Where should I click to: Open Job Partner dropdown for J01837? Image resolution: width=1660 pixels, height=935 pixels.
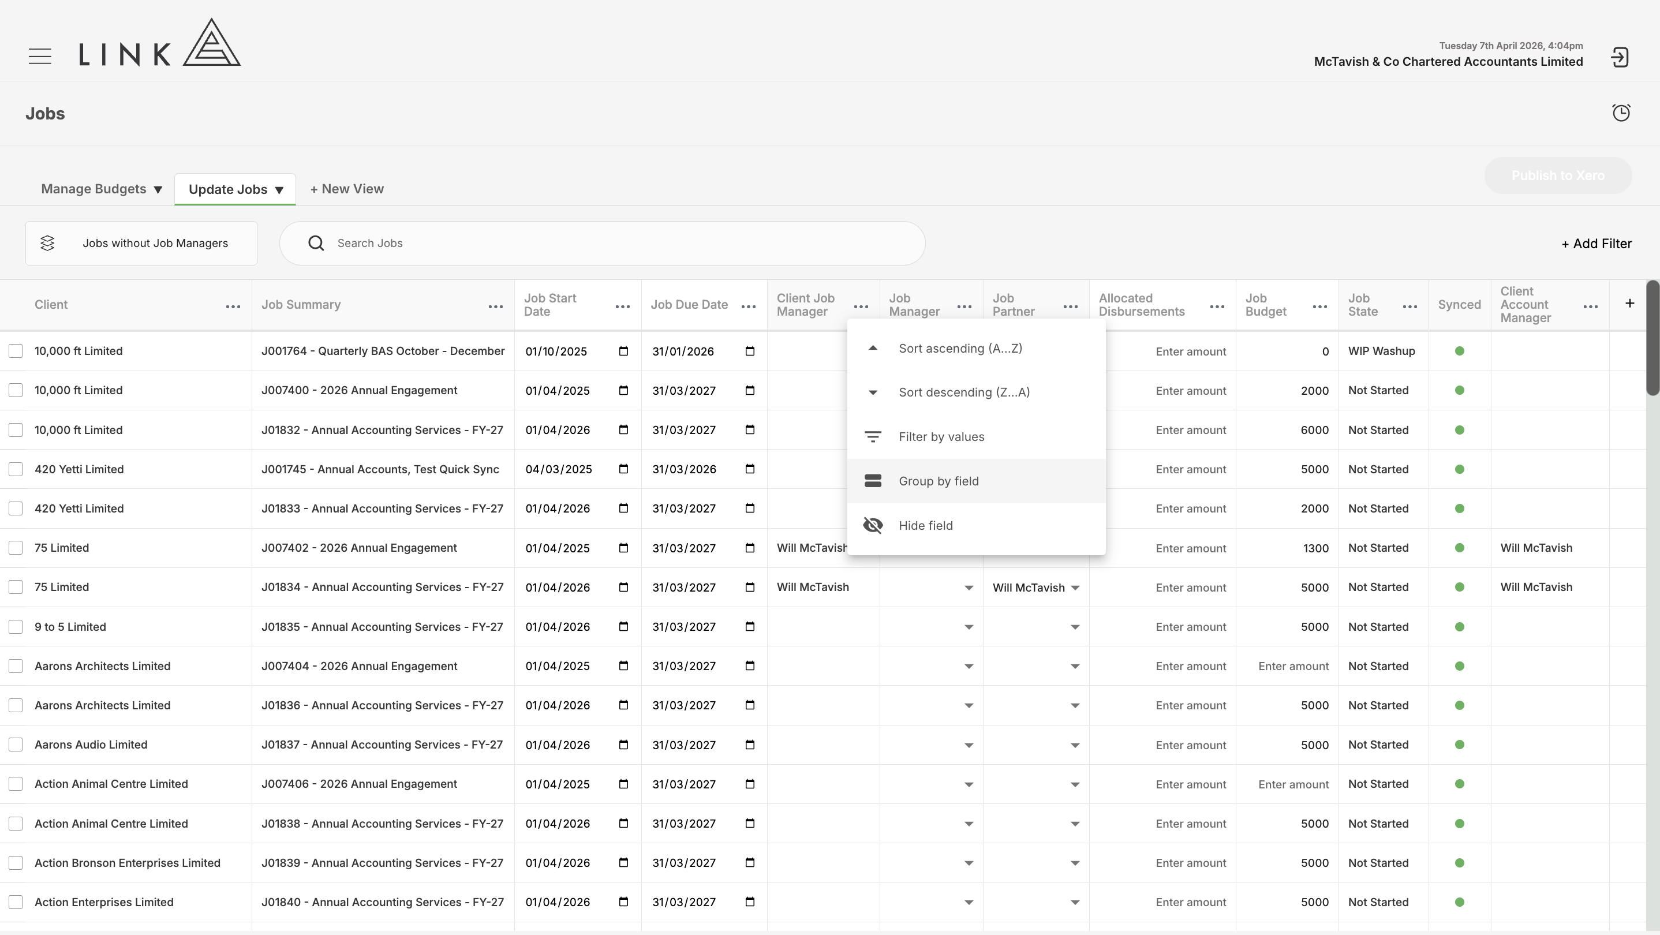[x=1075, y=746]
